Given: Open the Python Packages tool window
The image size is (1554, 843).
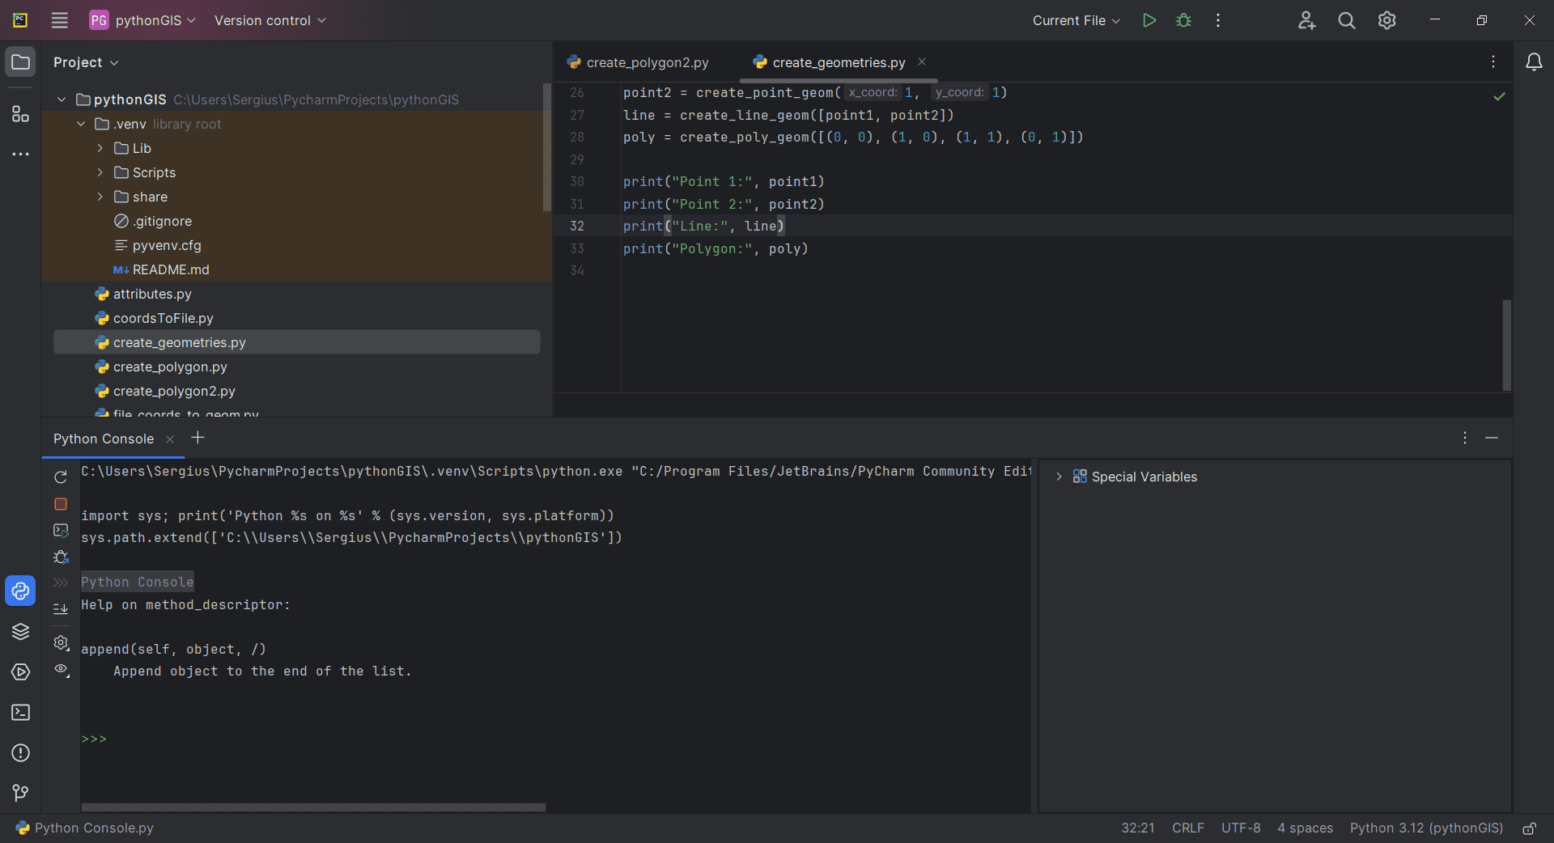Looking at the screenshot, I should pos(20,632).
